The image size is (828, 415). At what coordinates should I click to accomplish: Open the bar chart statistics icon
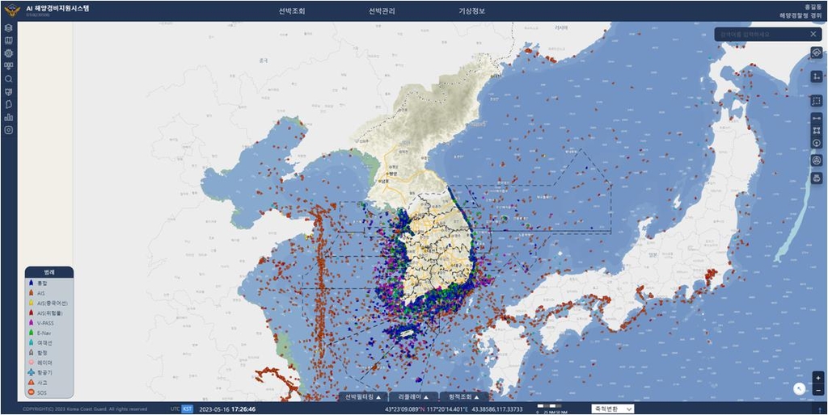coord(9,117)
